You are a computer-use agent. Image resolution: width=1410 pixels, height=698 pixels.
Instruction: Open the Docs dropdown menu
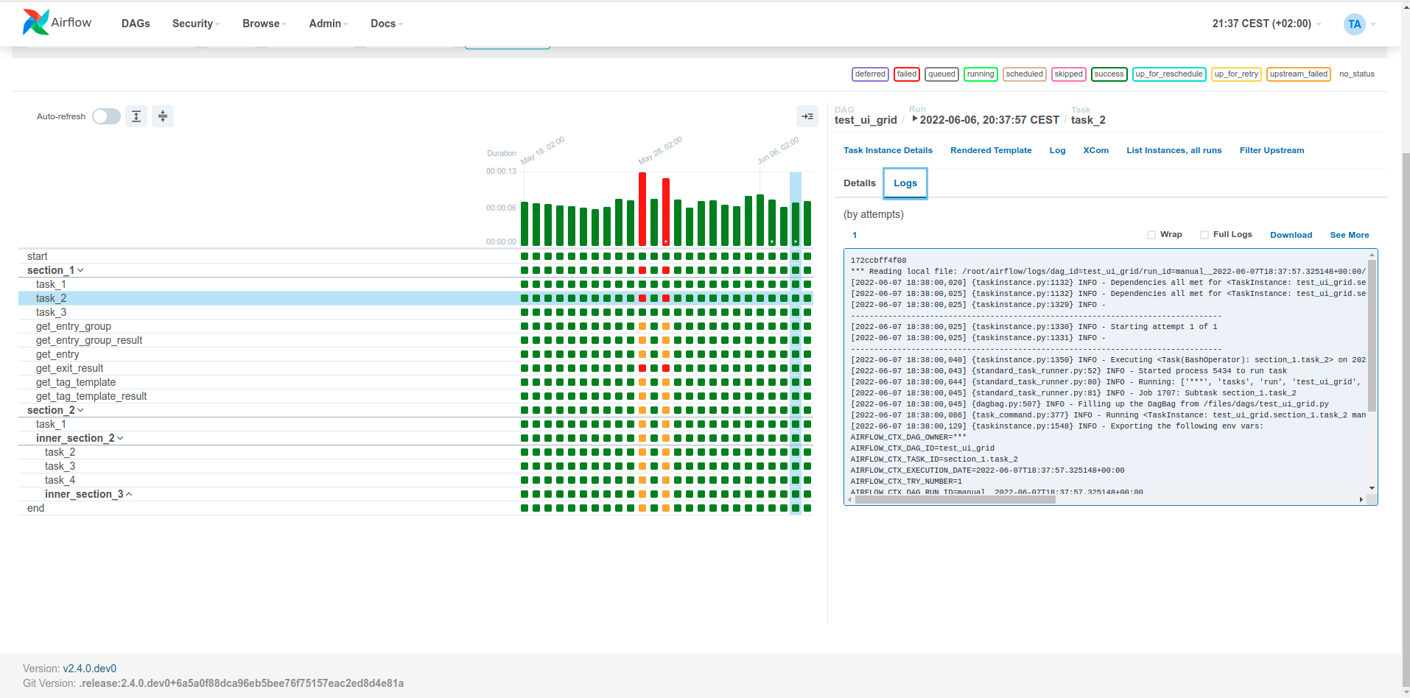pyautogui.click(x=387, y=24)
